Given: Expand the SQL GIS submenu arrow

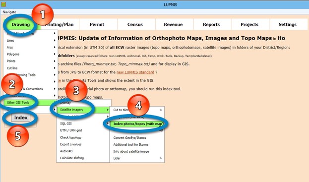Looking at the screenshot, I should 108,123.
